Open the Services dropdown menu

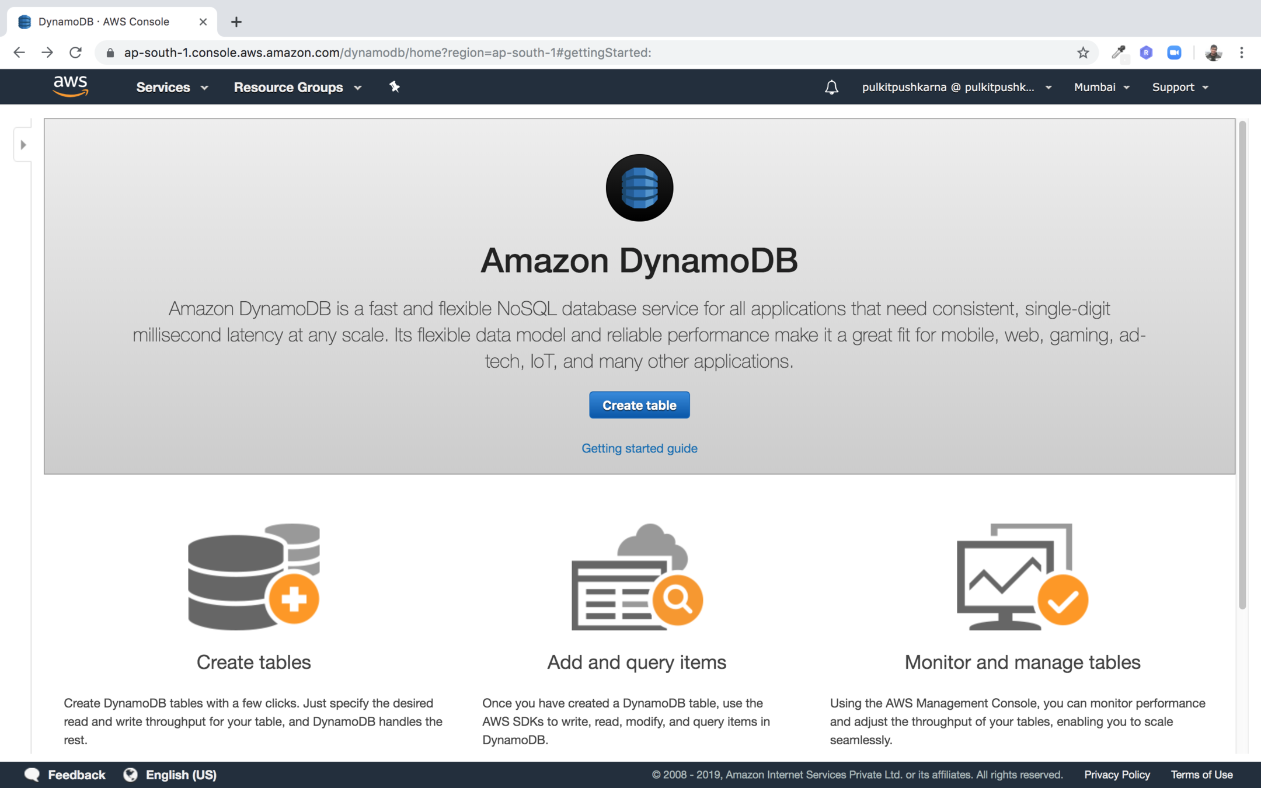pyautogui.click(x=172, y=88)
